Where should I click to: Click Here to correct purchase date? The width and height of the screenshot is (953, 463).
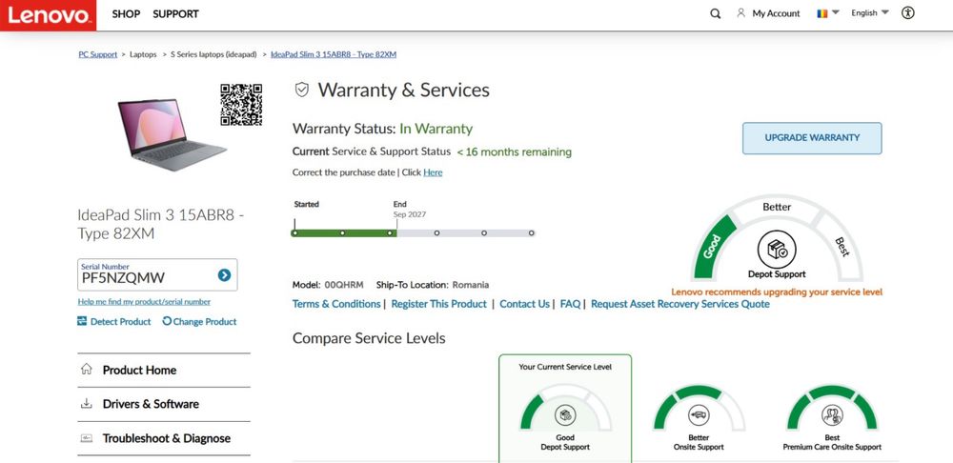(433, 172)
